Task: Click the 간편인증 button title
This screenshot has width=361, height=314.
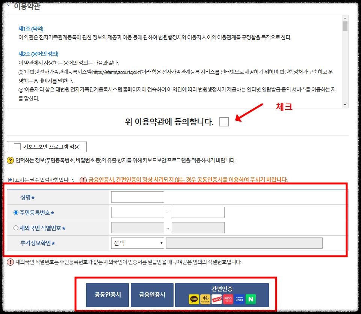Action: [x=222, y=289]
